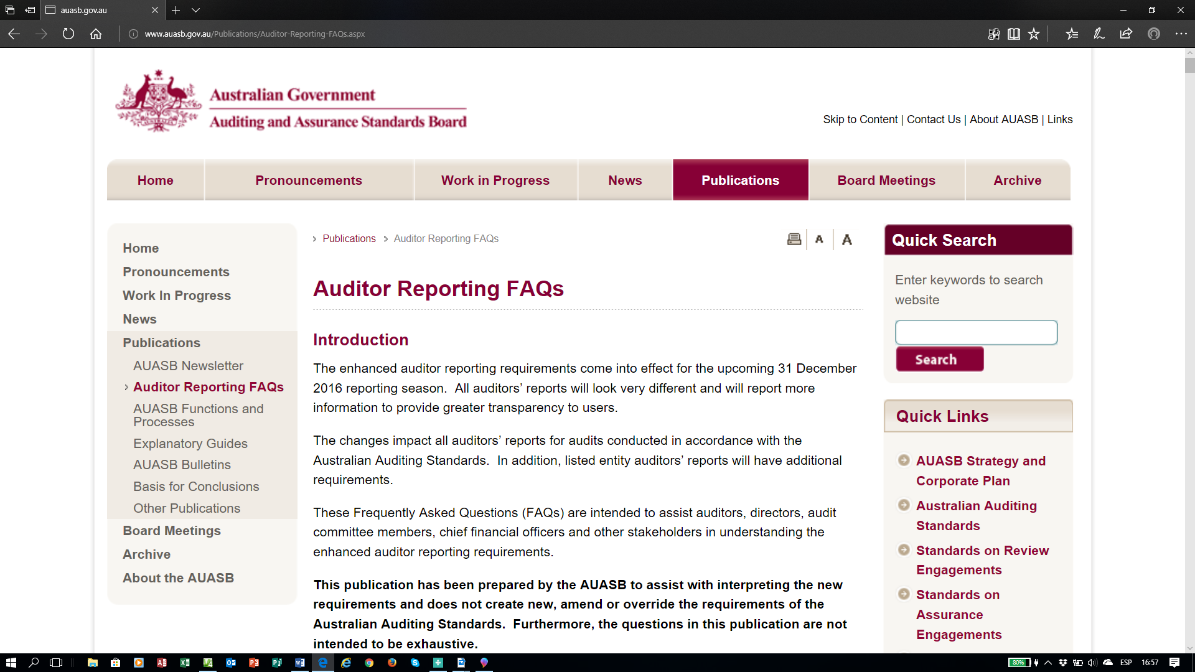The width and height of the screenshot is (1195, 672).
Task: Click the Quick Search keyword field
Action: (x=976, y=332)
